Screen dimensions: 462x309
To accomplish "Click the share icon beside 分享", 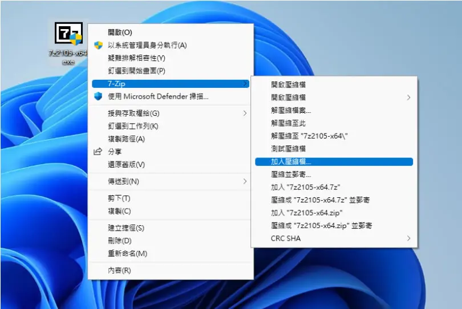I will pos(98,152).
